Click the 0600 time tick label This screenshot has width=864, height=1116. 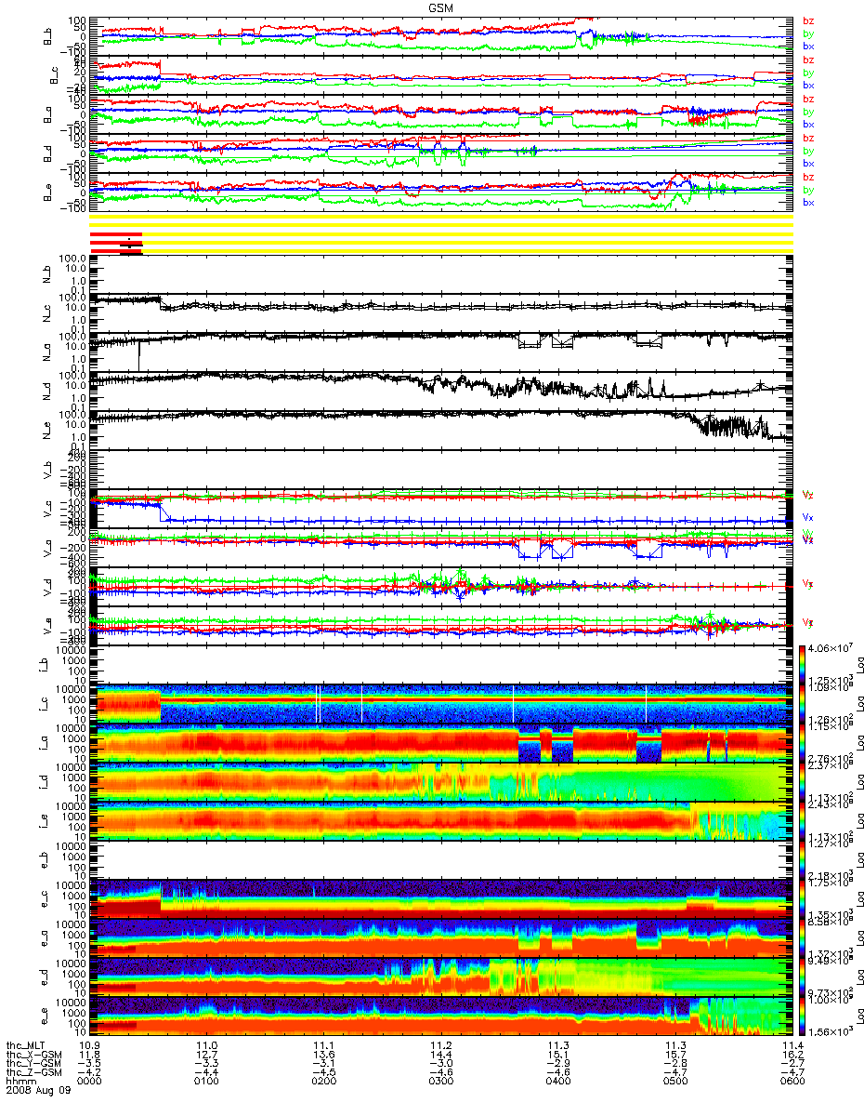[x=792, y=1083]
